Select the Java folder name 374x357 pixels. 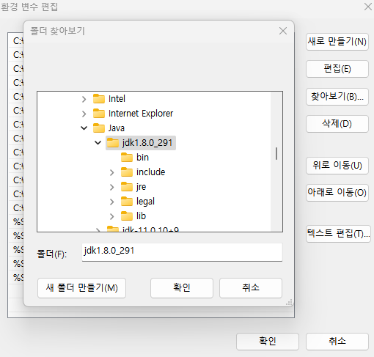click(117, 128)
